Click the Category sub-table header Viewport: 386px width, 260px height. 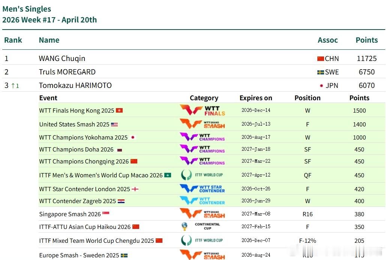click(x=204, y=98)
